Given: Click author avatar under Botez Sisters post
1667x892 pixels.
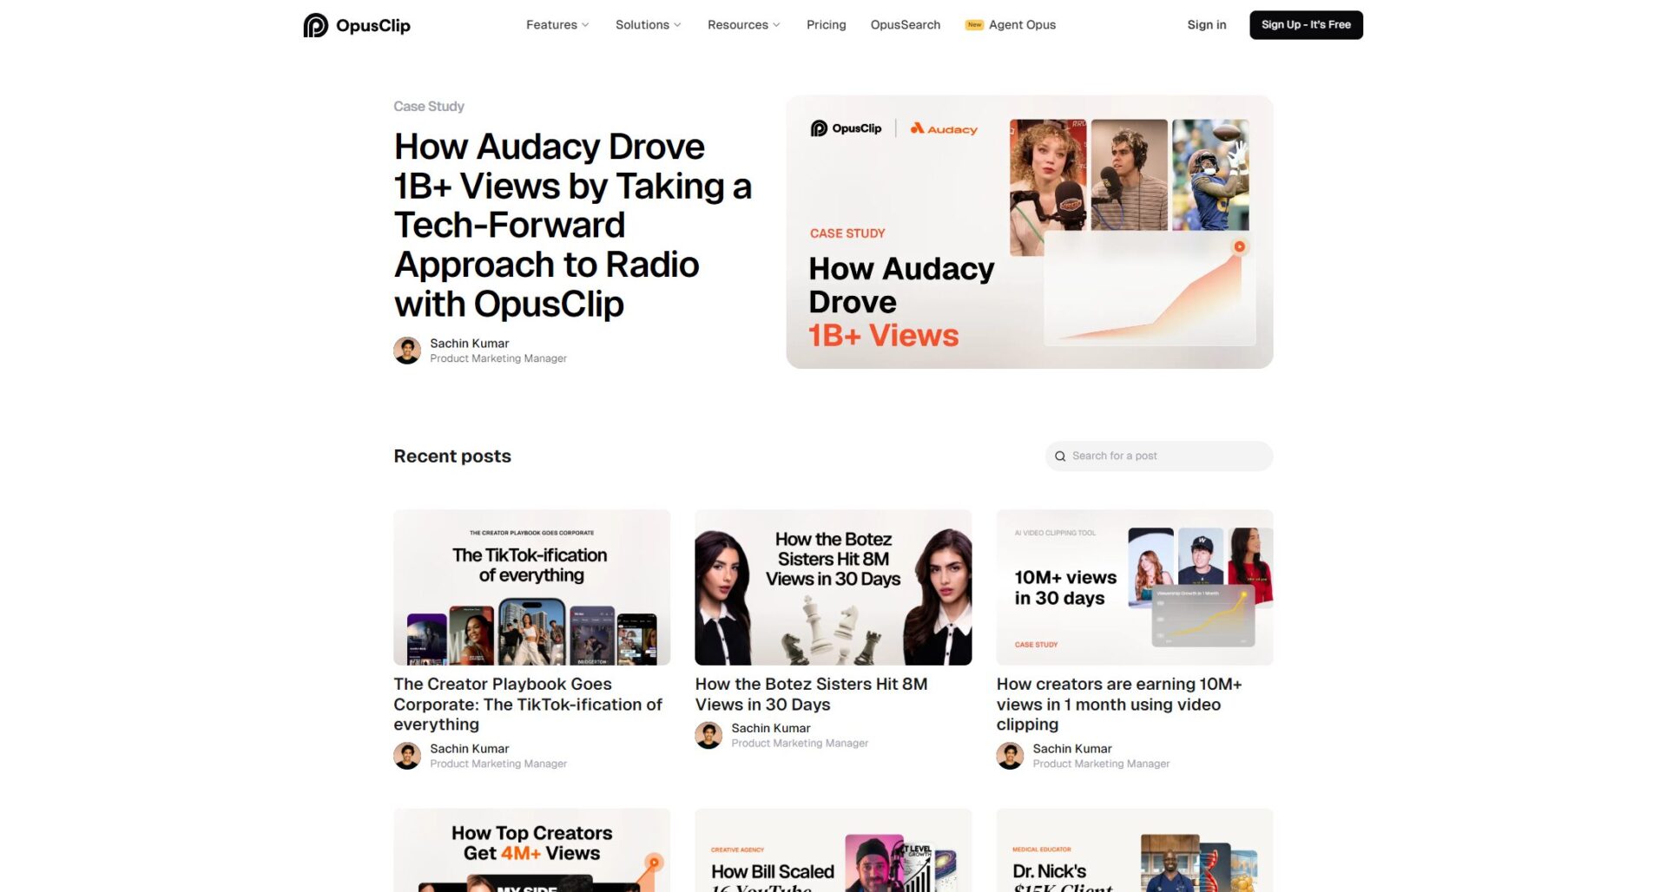Looking at the screenshot, I should [708, 735].
